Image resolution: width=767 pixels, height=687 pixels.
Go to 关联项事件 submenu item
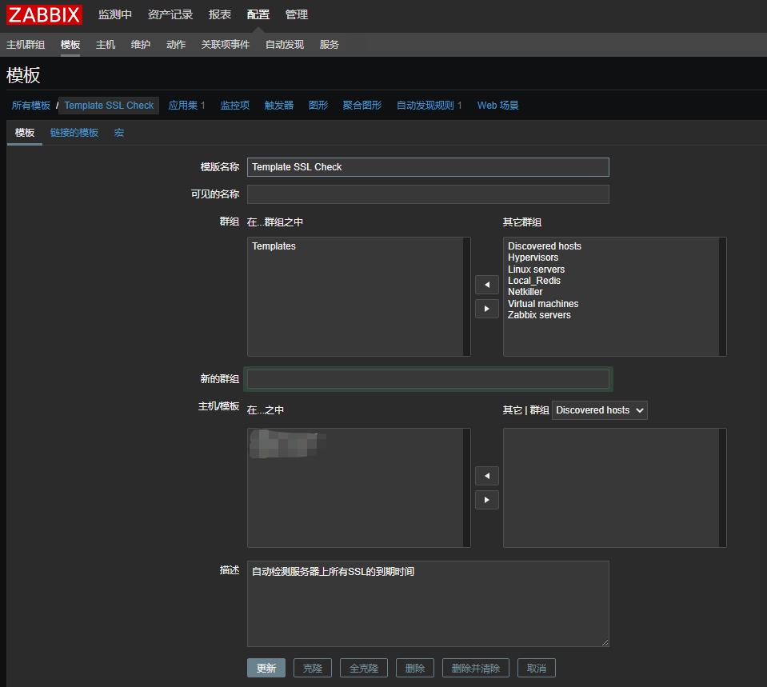pyautogui.click(x=225, y=45)
